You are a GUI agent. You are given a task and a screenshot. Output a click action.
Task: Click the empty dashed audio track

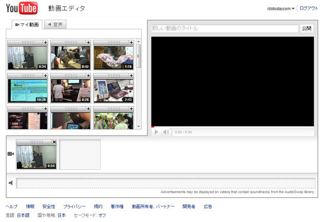[166, 183]
